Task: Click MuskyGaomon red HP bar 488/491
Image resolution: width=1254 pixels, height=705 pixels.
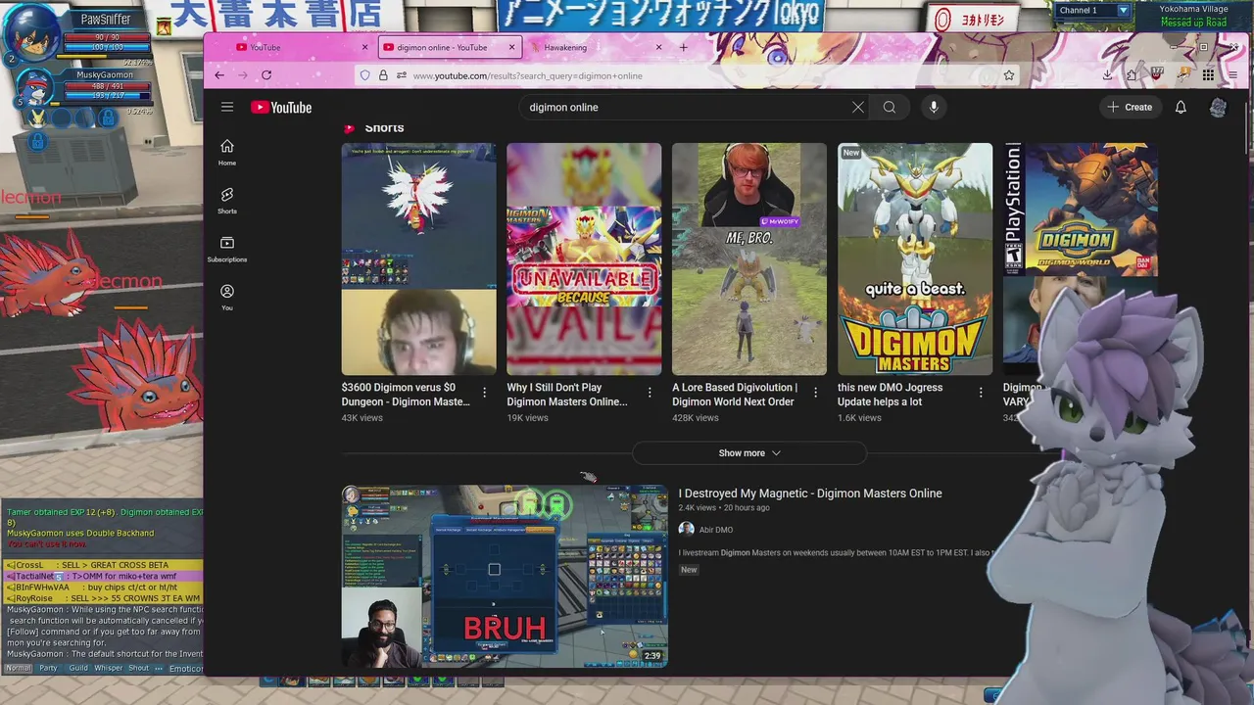Action: pos(107,86)
